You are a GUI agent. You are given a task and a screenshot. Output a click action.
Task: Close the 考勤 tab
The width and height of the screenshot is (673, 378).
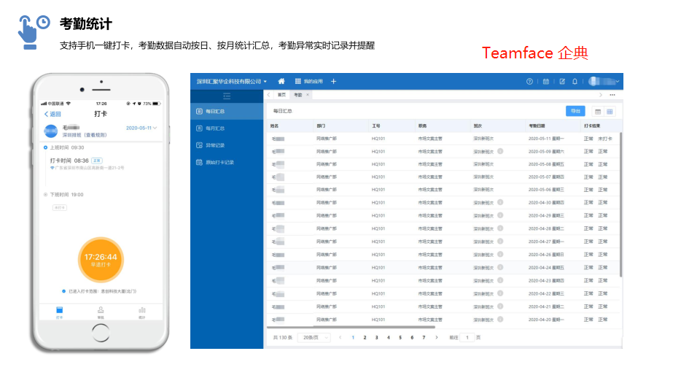tap(307, 95)
